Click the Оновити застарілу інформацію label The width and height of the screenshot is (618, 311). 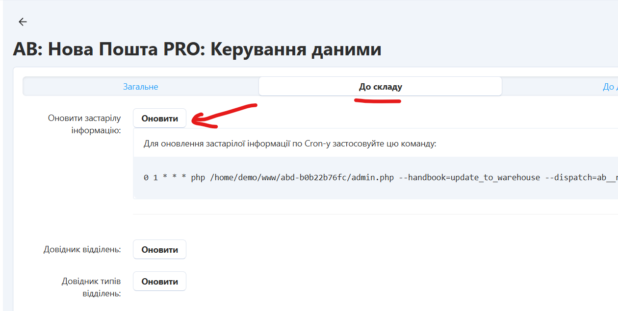[84, 124]
